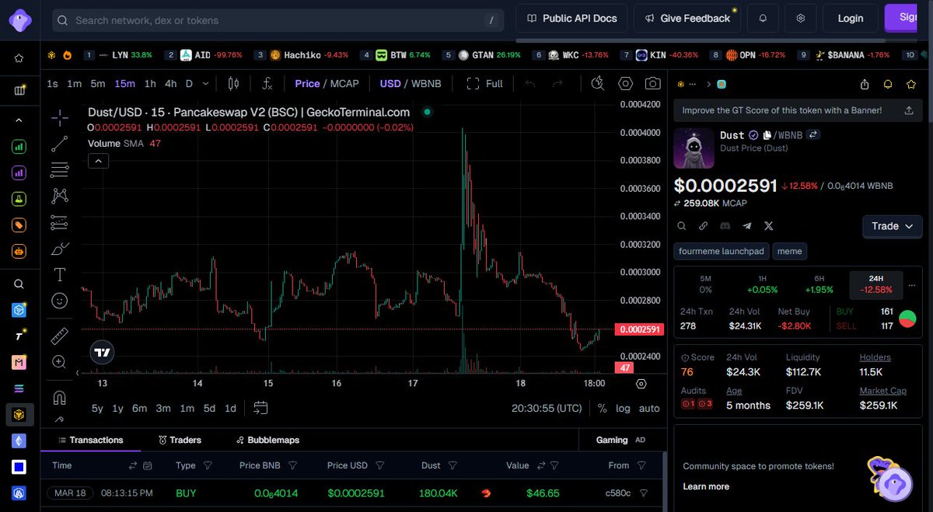Copy the Dust contract address
The width and height of the screenshot is (933, 512).
(x=767, y=135)
